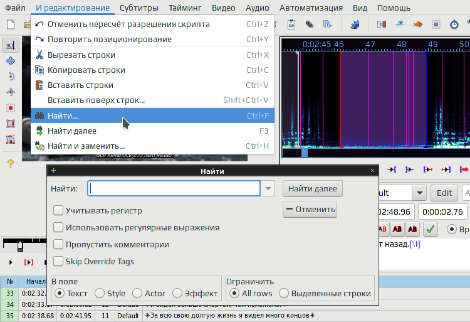Image resolution: width=470 pixels, height=322 pixels.
Task: Choose Вставить поверх строк... entry
Action: click(152, 100)
